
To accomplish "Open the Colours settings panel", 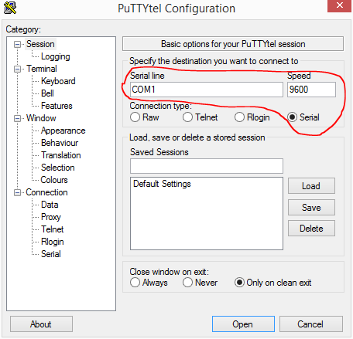I will point(54,180).
